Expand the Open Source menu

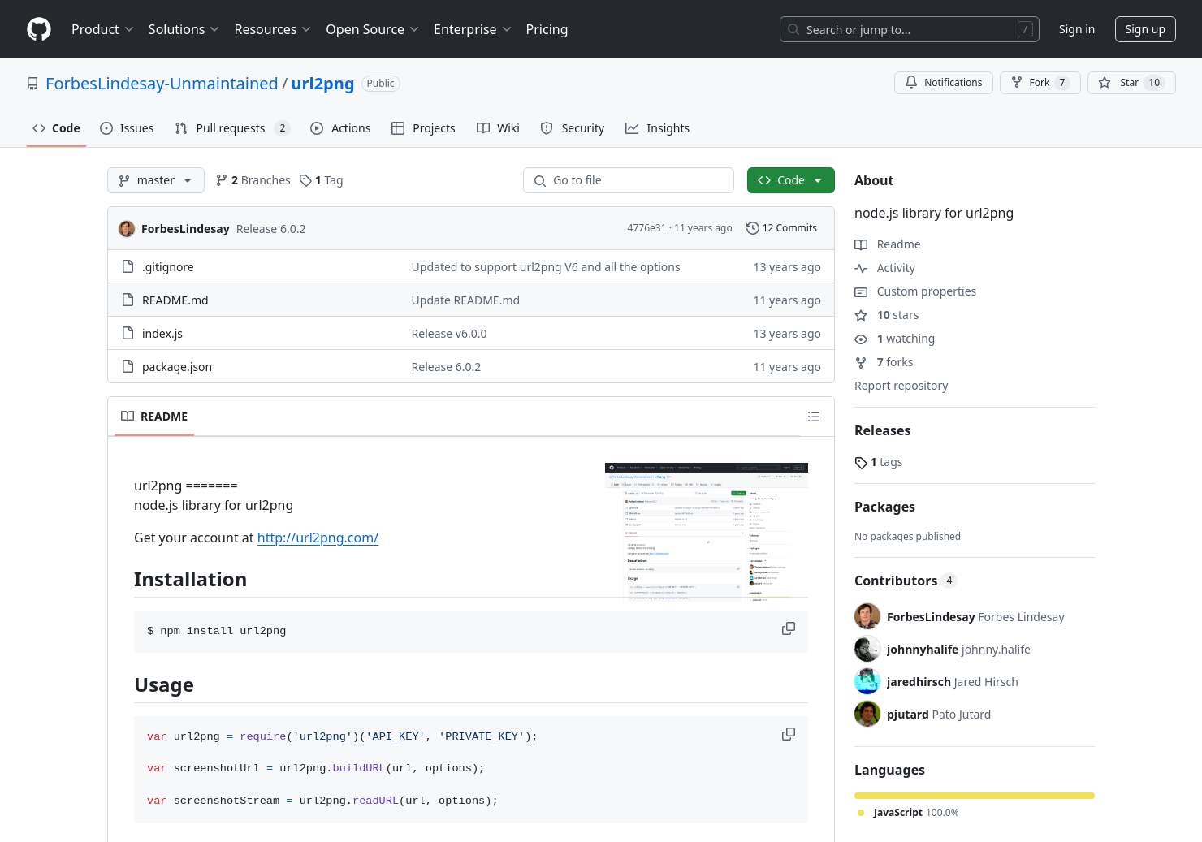[x=372, y=29]
